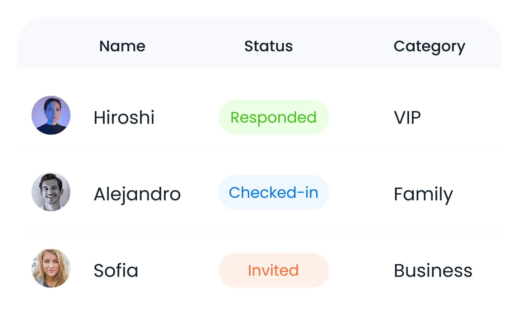The height and width of the screenshot is (318, 517).
Task: Select Hiroshi's row in the empty area after VIP
Action: pos(462,117)
